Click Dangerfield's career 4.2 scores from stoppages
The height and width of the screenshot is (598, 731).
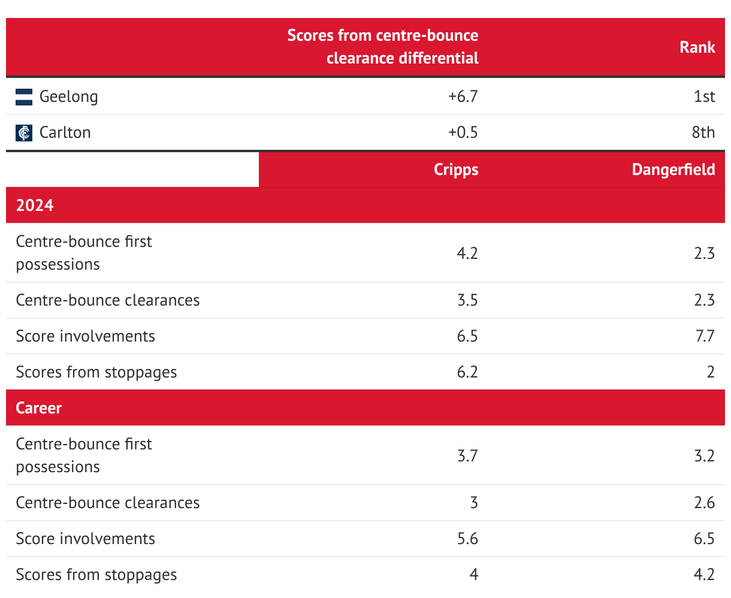tap(704, 575)
